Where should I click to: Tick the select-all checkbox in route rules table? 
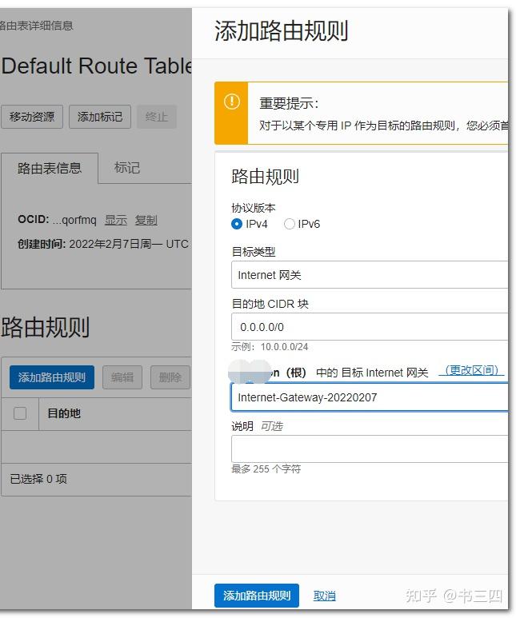point(20,413)
